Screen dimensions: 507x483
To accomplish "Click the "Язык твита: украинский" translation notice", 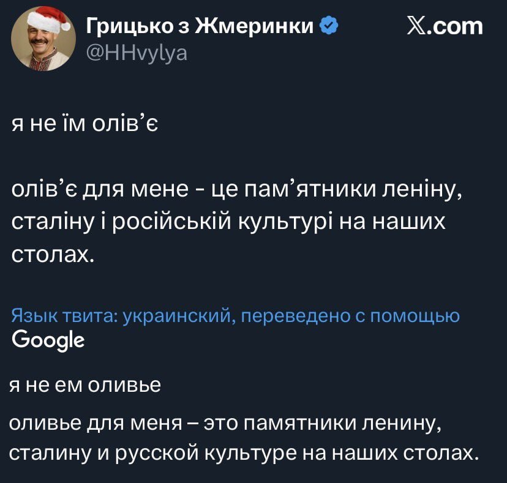I will (x=121, y=315).
